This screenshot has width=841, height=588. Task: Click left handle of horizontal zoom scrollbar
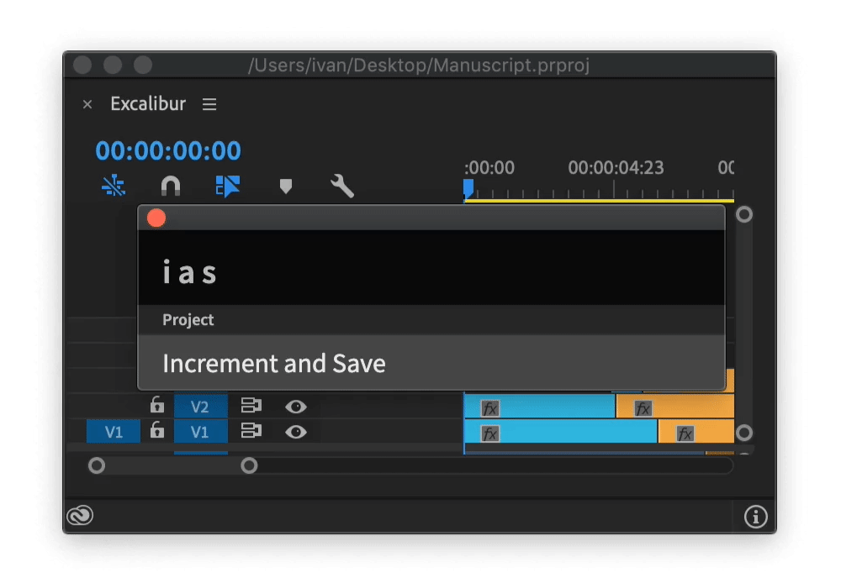pos(97,465)
